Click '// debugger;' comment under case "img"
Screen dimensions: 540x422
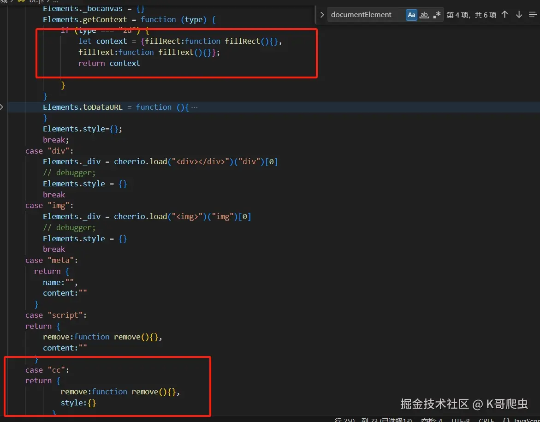tap(69, 227)
